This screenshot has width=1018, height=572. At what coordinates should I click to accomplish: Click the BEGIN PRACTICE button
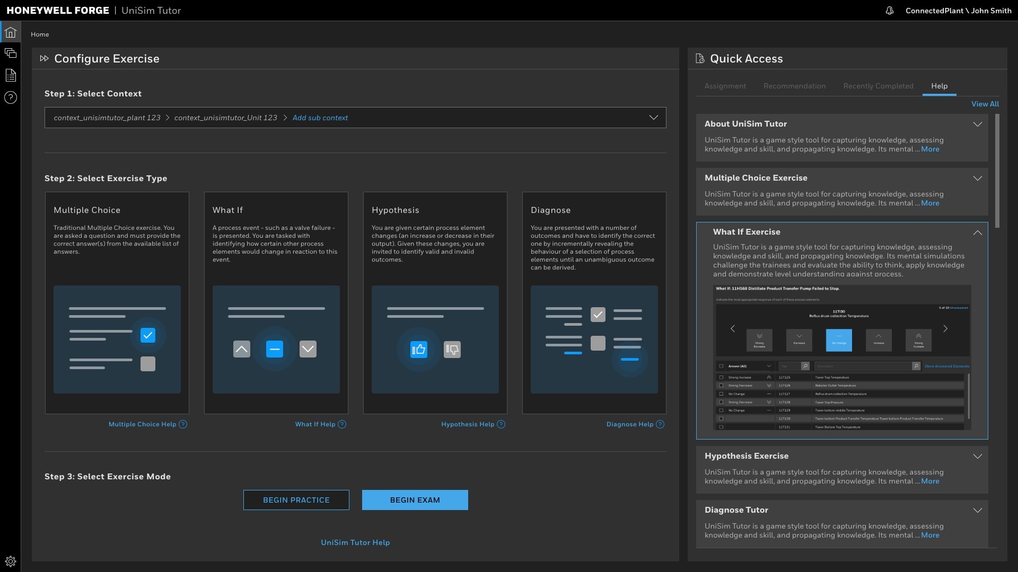[296, 500]
